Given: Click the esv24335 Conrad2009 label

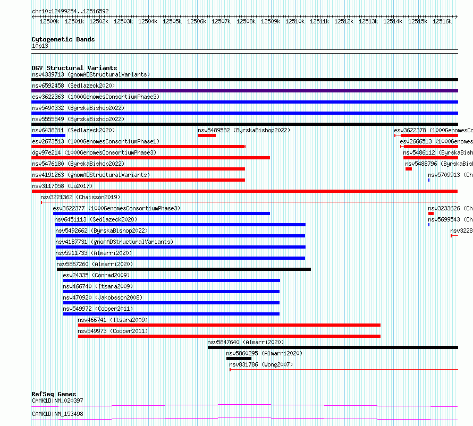Looking at the screenshot, I should [x=96, y=275].
